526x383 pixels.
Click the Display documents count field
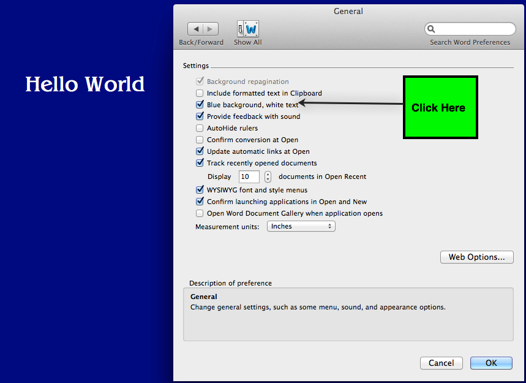click(249, 176)
